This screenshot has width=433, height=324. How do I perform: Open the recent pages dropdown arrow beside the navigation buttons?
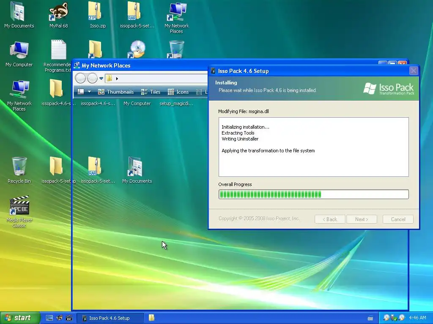click(x=101, y=78)
